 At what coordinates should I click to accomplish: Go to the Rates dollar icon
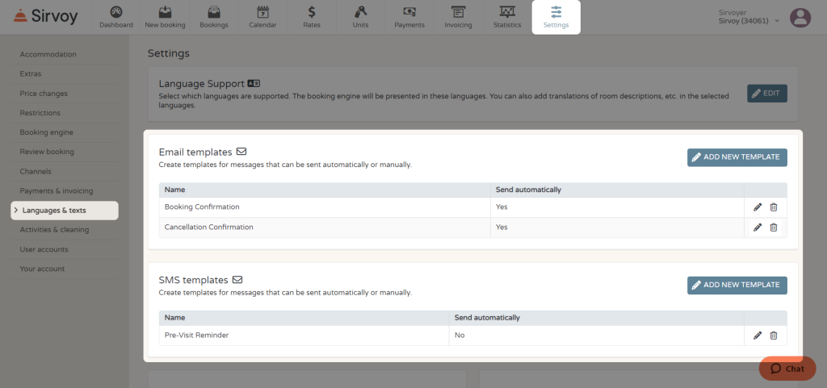tap(312, 11)
